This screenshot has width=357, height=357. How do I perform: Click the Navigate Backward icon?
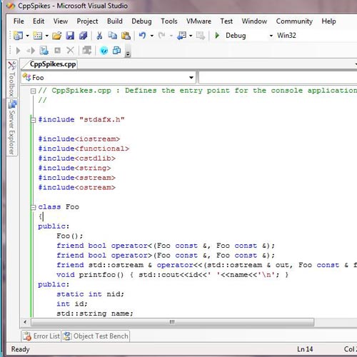pos(182,36)
